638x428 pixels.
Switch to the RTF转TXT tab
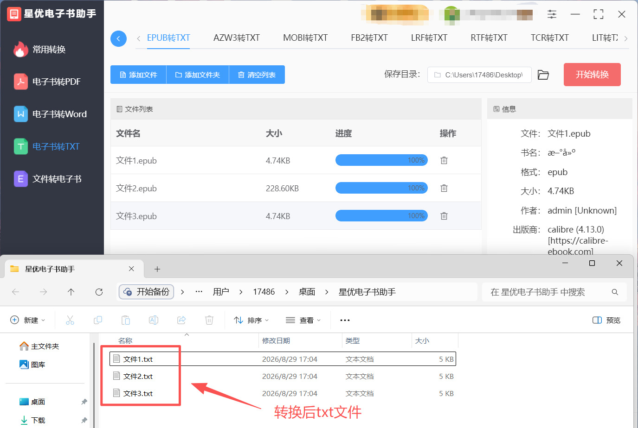coord(489,38)
